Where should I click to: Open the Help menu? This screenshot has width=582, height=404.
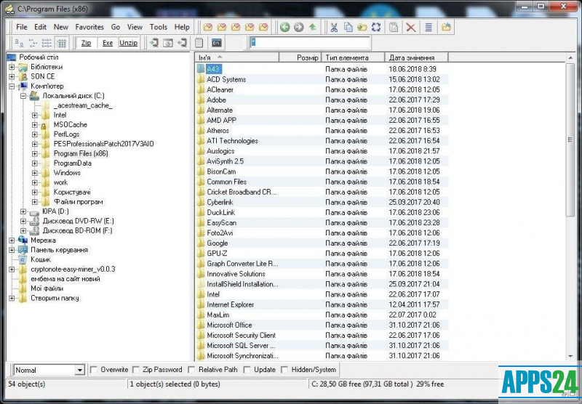click(x=182, y=27)
